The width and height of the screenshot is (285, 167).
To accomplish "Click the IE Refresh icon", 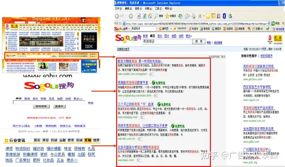I will [144, 16].
